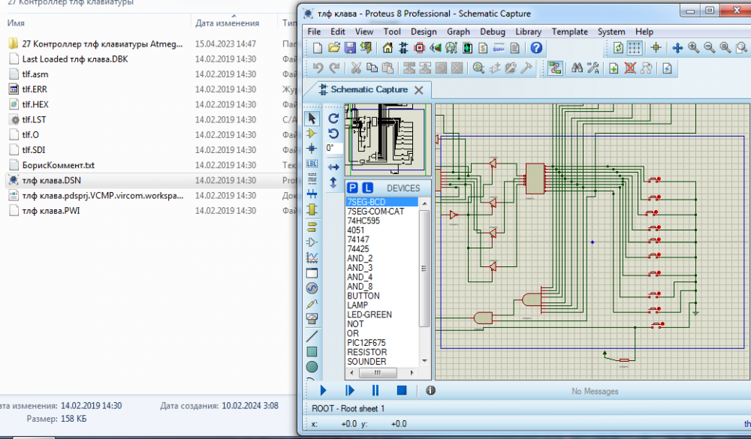The image size is (751, 439).
Task: Click the Save Project icon
Action: [350, 48]
